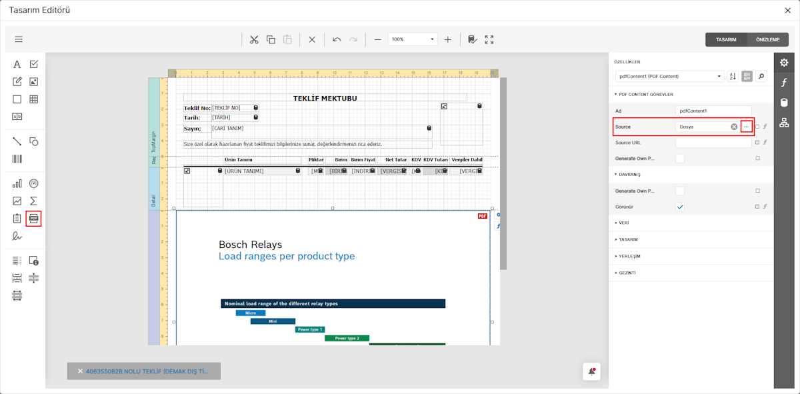Switch to the TASARIM tab
Image resolution: width=800 pixels, height=394 pixels.
click(726, 39)
